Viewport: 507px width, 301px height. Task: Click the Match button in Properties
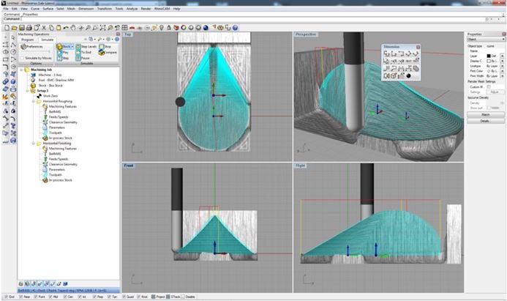(x=484, y=114)
